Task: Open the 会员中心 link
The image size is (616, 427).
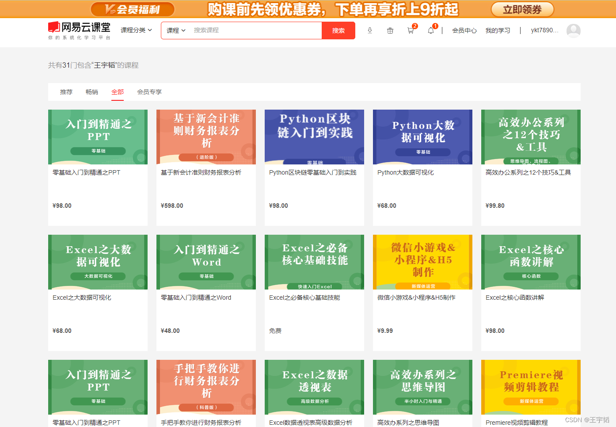Action: tap(464, 30)
